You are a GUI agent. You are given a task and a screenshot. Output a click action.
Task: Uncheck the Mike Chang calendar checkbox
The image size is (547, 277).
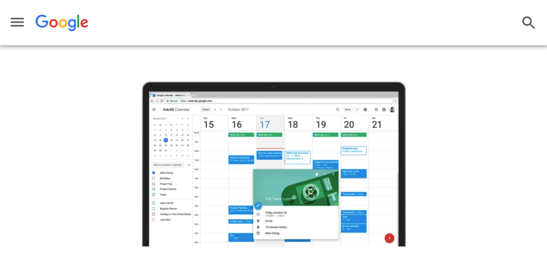[153, 173]
